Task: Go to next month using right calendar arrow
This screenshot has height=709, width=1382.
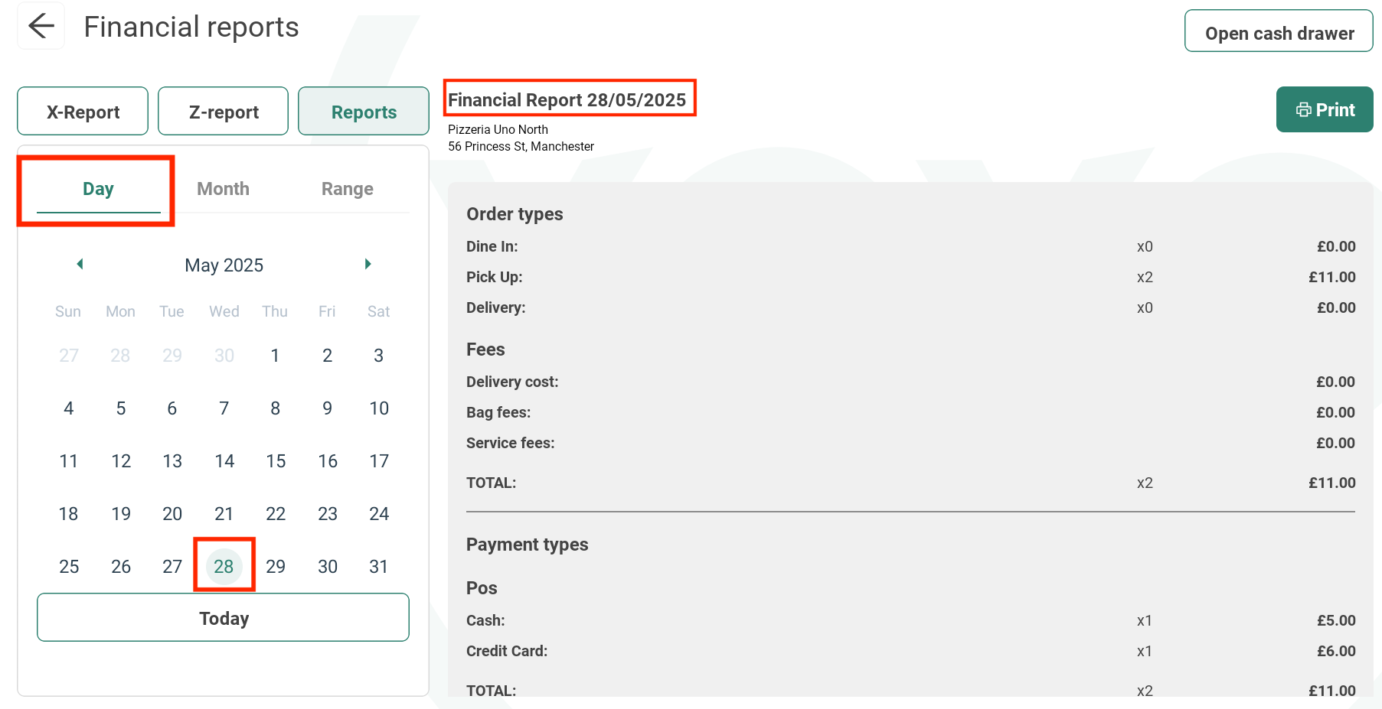Action: pyautogui.click(x=368, y=264)
